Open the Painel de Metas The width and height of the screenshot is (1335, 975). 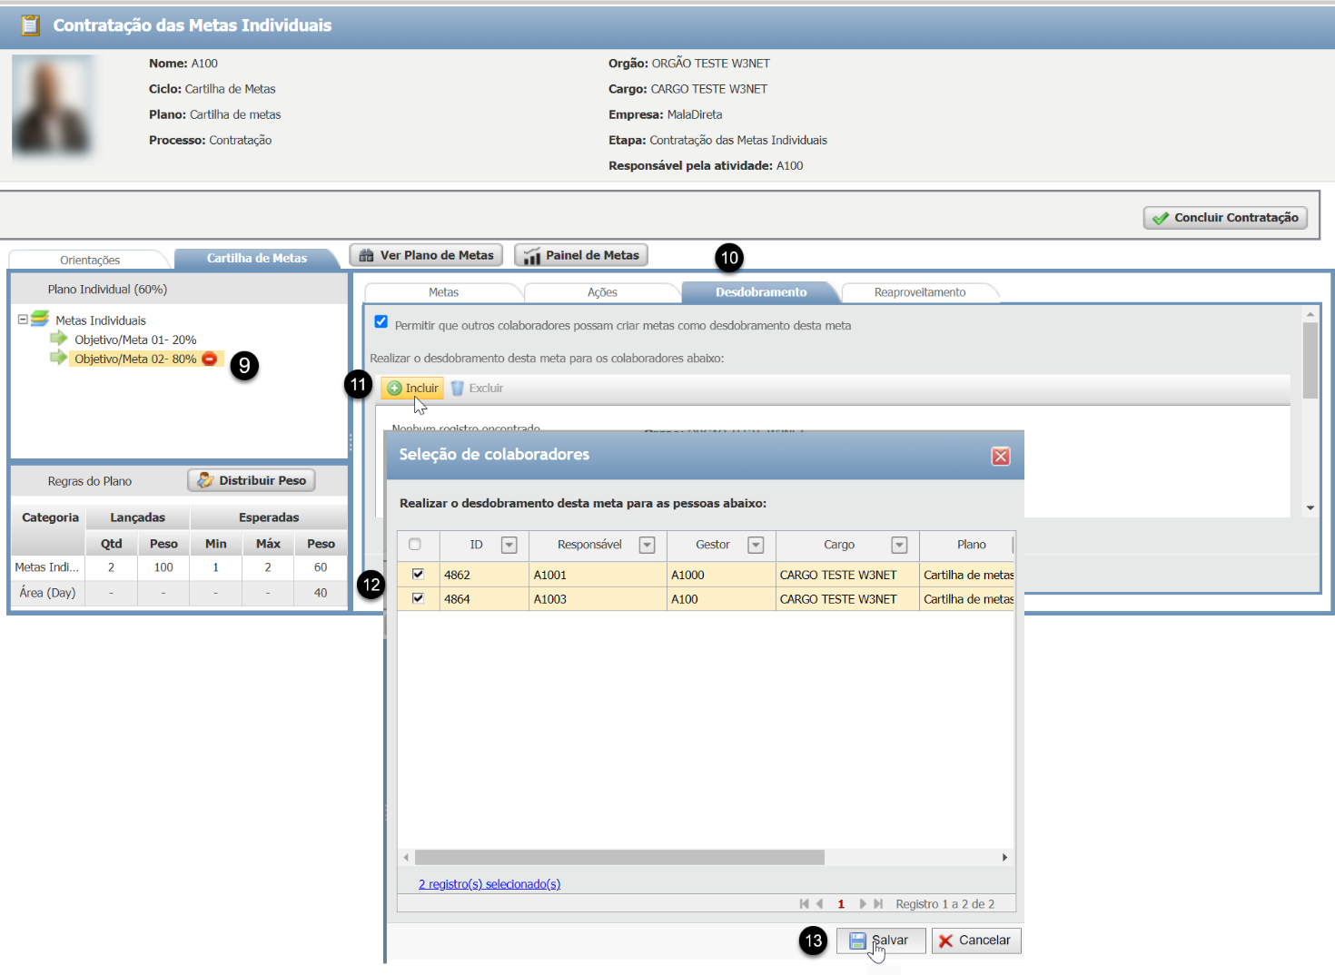pyautogui.click(x=581, y=255)
